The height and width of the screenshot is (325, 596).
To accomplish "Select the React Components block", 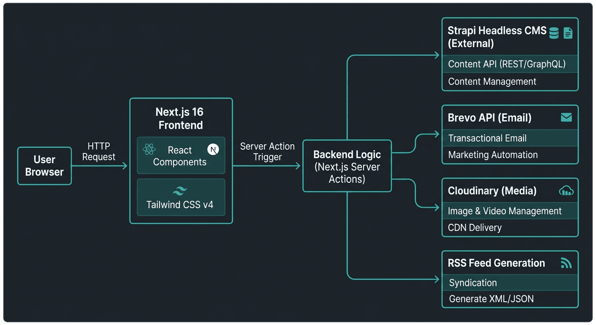I will (x=181, y=155).
